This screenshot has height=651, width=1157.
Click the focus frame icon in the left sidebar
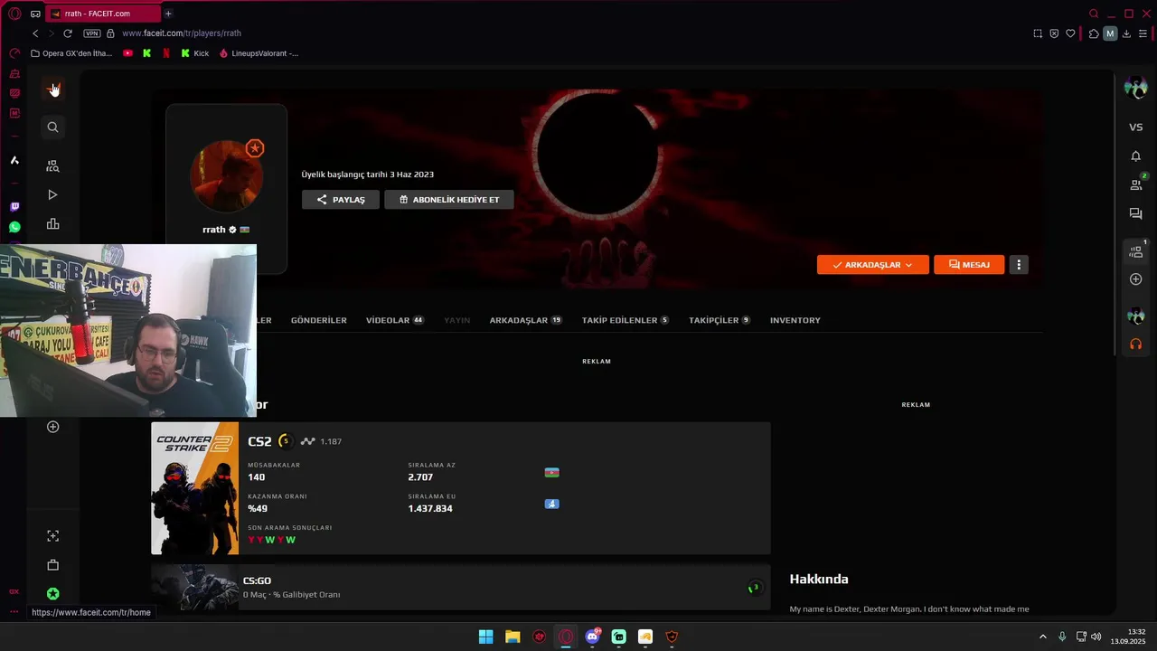pyautogui.click(x=52, y=536)
